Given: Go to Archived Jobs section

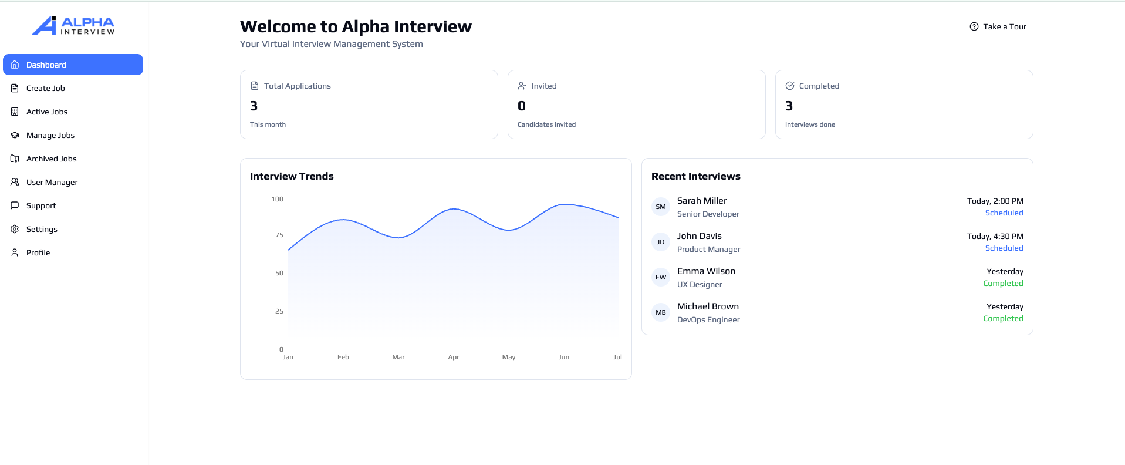Looking at the screenshot, I should tap(52, 159).
